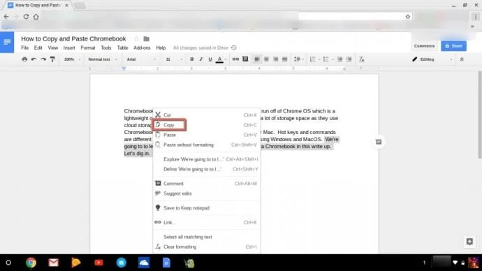The height and width of the screenshot is (271, 482).
Task: Click the clear formatting toolbar icon
Action: 362,59
